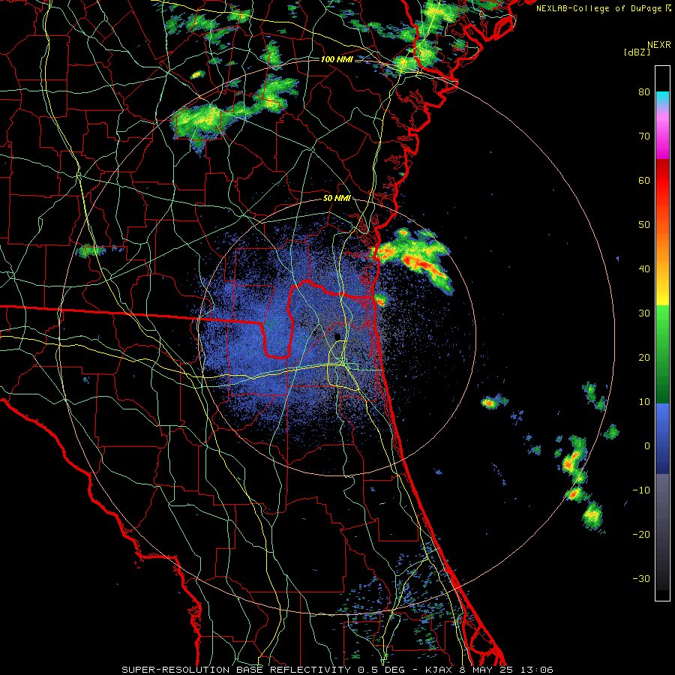The height and width of the screenshot is (675, 675).
Task: Click the 40 dBZ scale value
Action: point(644,269)
